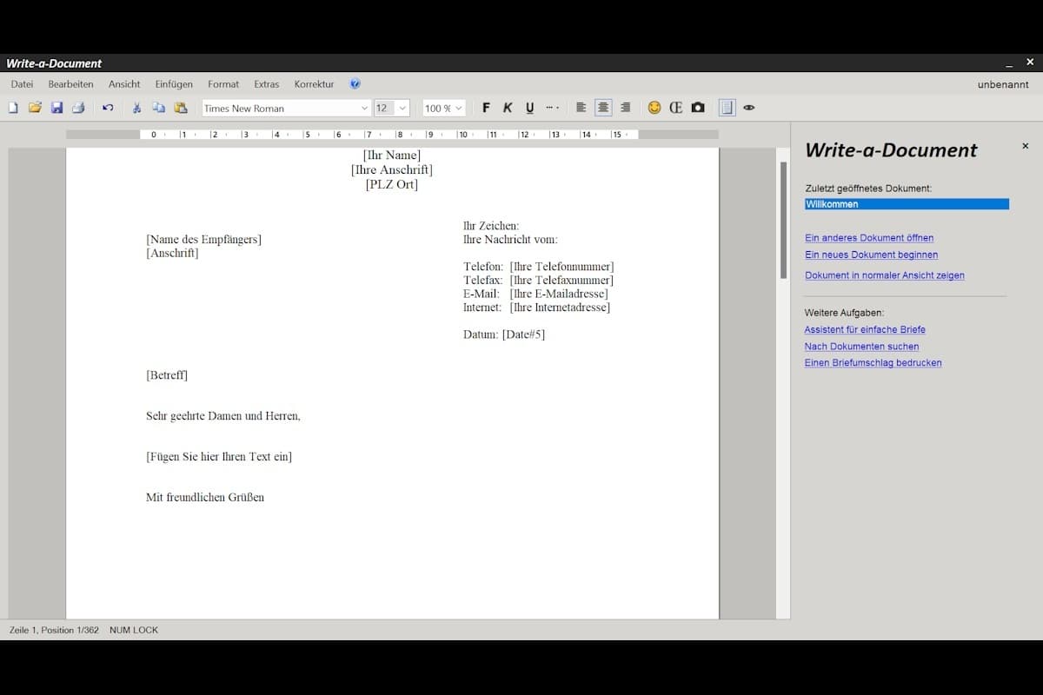
Task: Open the 100 % zoom dropdown
Action: pos(456,107)
